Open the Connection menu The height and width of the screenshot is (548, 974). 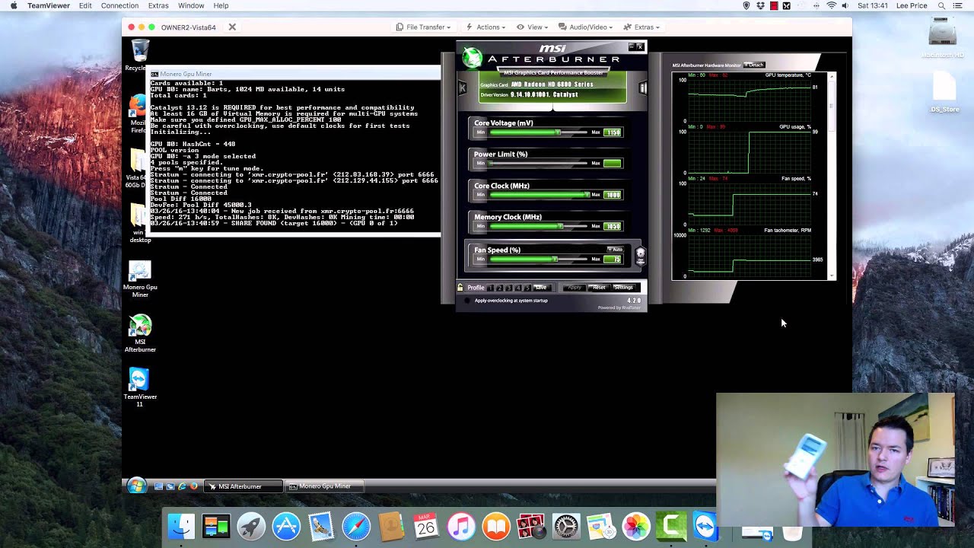tap(119, 5)
